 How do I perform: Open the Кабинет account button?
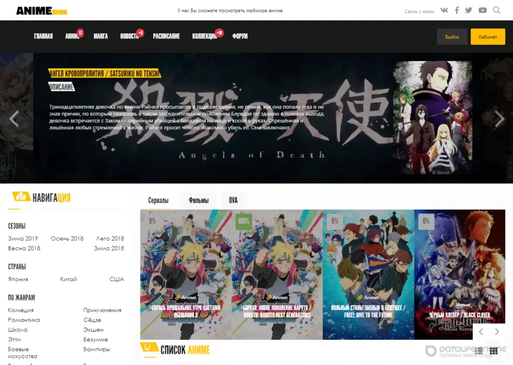[x=488, y=36]
